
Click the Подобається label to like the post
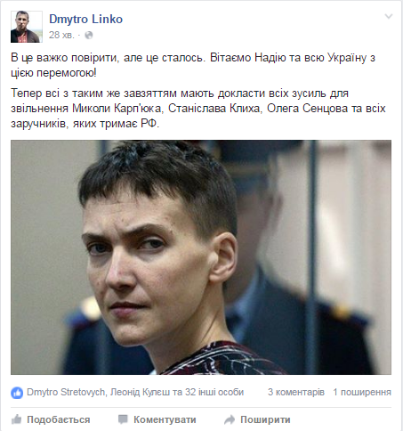pyautogui.click(x=59, y=419)
